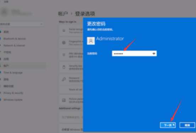Viewport: 196px width, 133px height.
Task: Reveal password with the eye icon
Action: (x=154, y=54)
